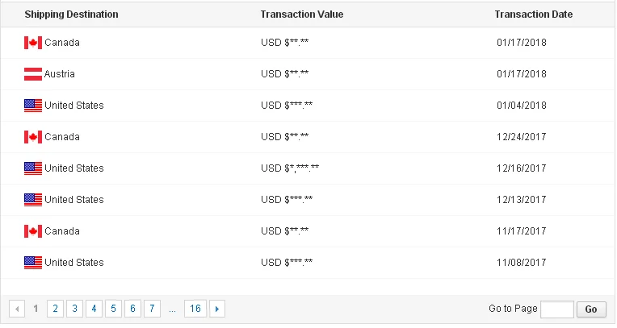Open page 5 of transactions
The height and width of the screenshot is (328, 617).
[114, 309]
